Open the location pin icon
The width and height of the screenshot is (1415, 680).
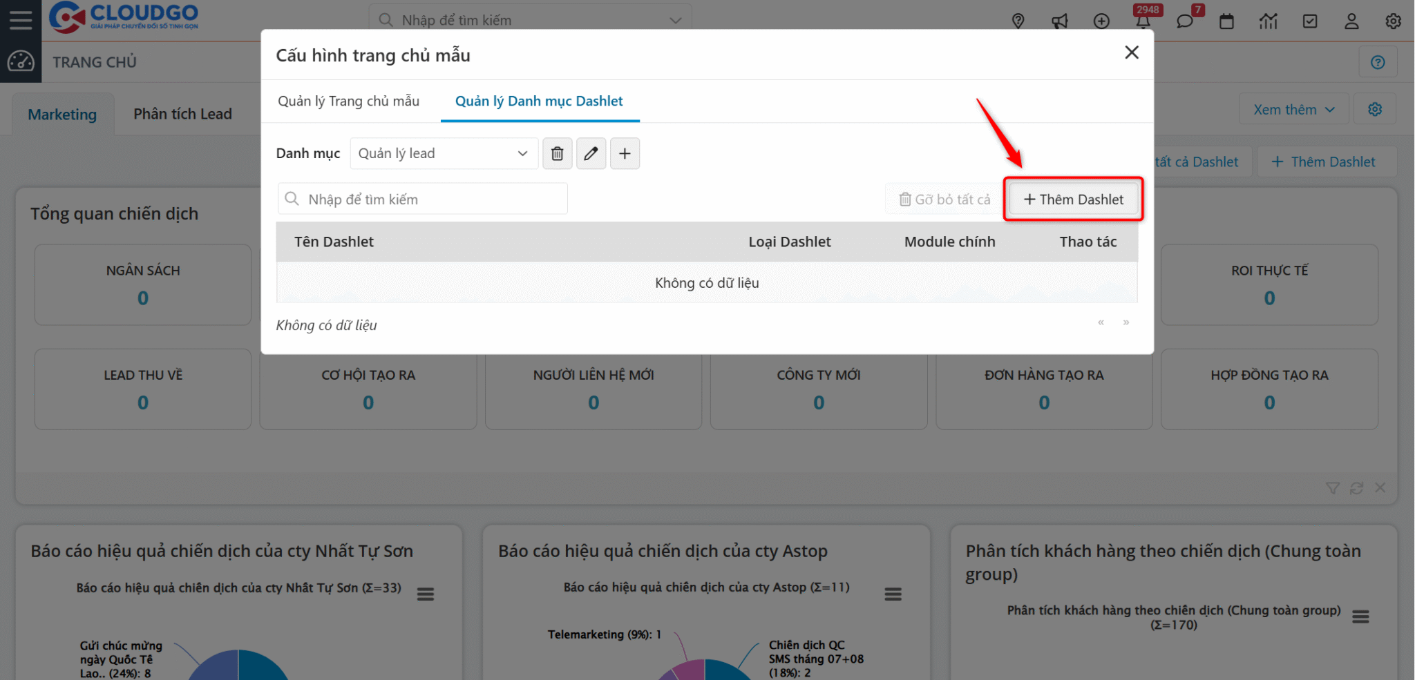[1018, 21]
